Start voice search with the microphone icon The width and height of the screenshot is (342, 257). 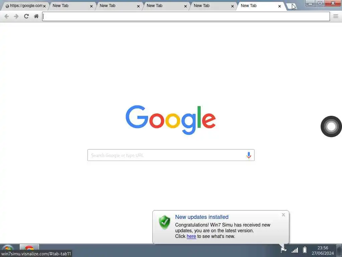click(x=248, y=155)
